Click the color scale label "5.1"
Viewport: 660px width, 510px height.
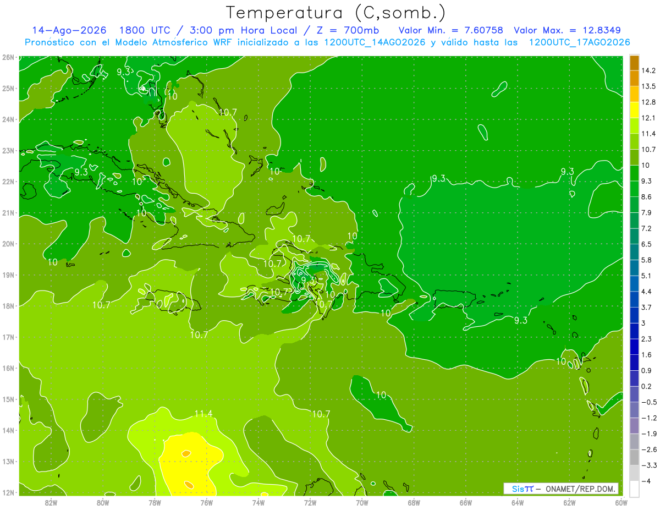647,276
